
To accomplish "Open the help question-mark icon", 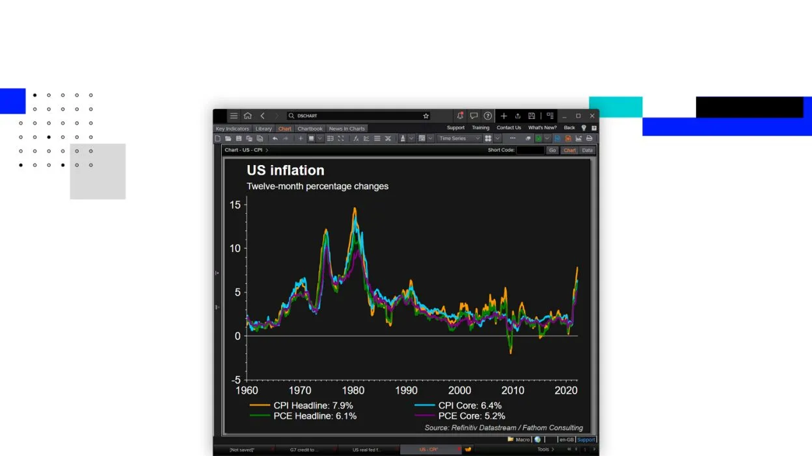I will point(488,116).
